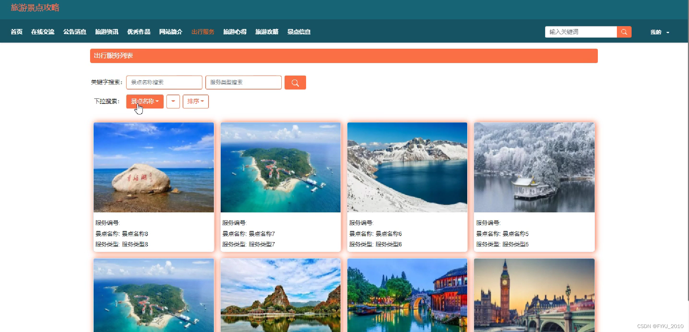Open the second-row night water town photo
The width and height of the screenshot is (689, 332).
click(x=407, y=295)
